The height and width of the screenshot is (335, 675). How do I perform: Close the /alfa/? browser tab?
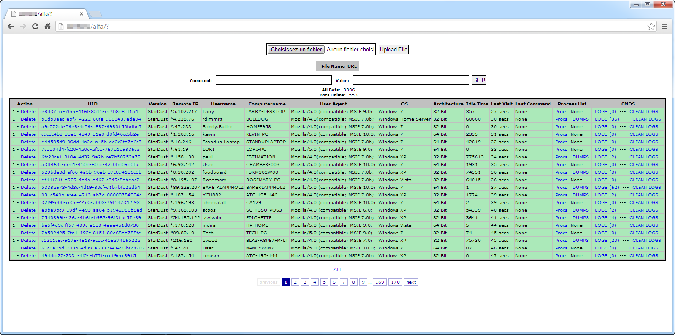tap(81, 14)
